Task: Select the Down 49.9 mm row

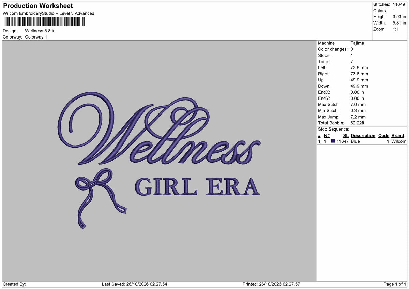Action: click(343, 86)
